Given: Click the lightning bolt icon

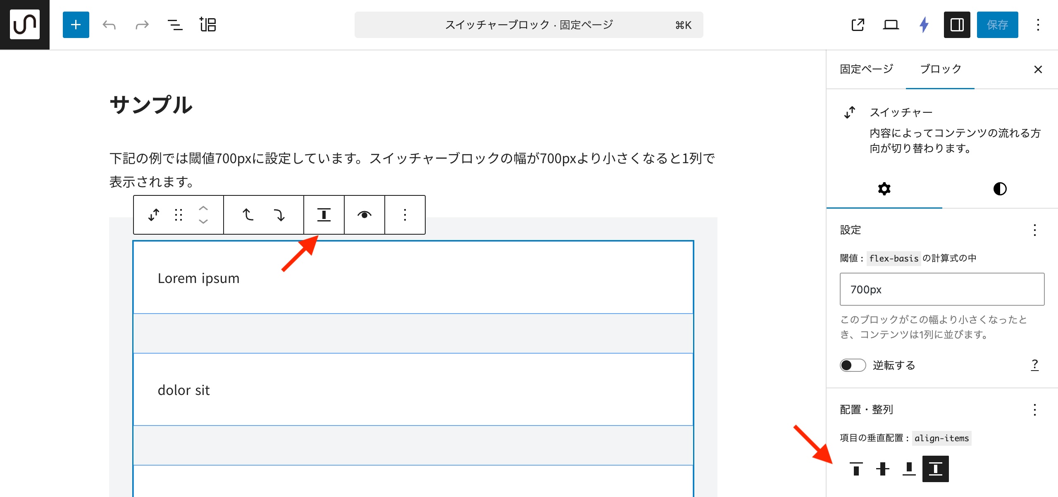Looking at the screenshot, I should (924, 25).
